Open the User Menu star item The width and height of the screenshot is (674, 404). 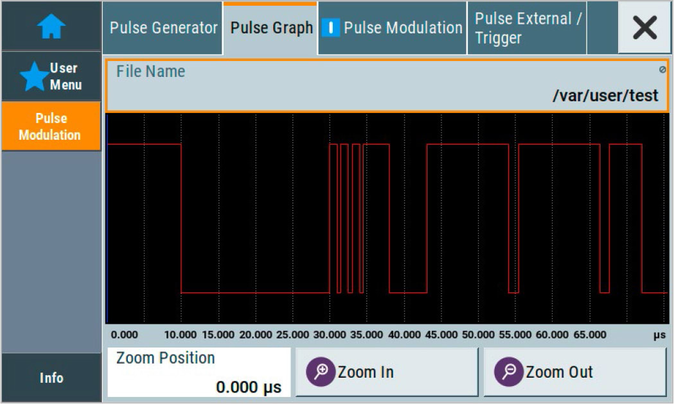[x=51, y=76]
